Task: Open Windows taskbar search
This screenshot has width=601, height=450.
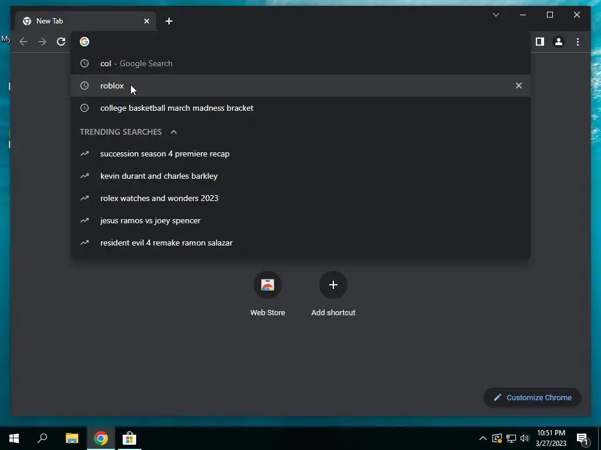Action: (42, 438)
